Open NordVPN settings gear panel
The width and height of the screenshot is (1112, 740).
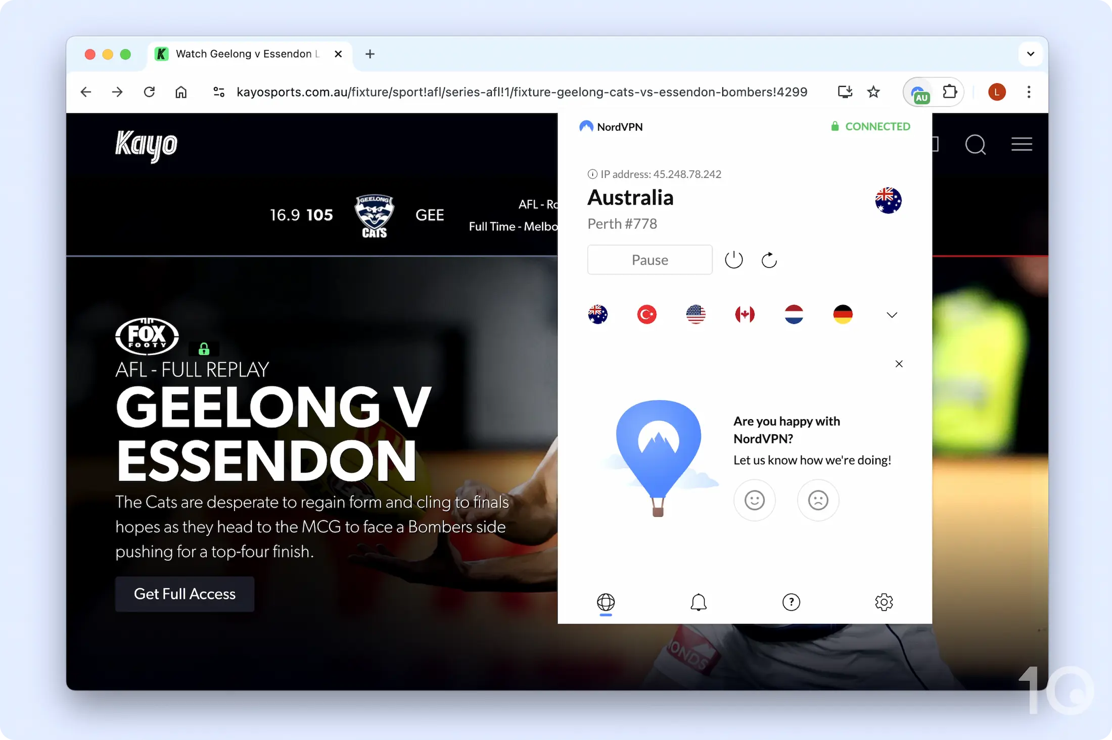pos(884,601)
